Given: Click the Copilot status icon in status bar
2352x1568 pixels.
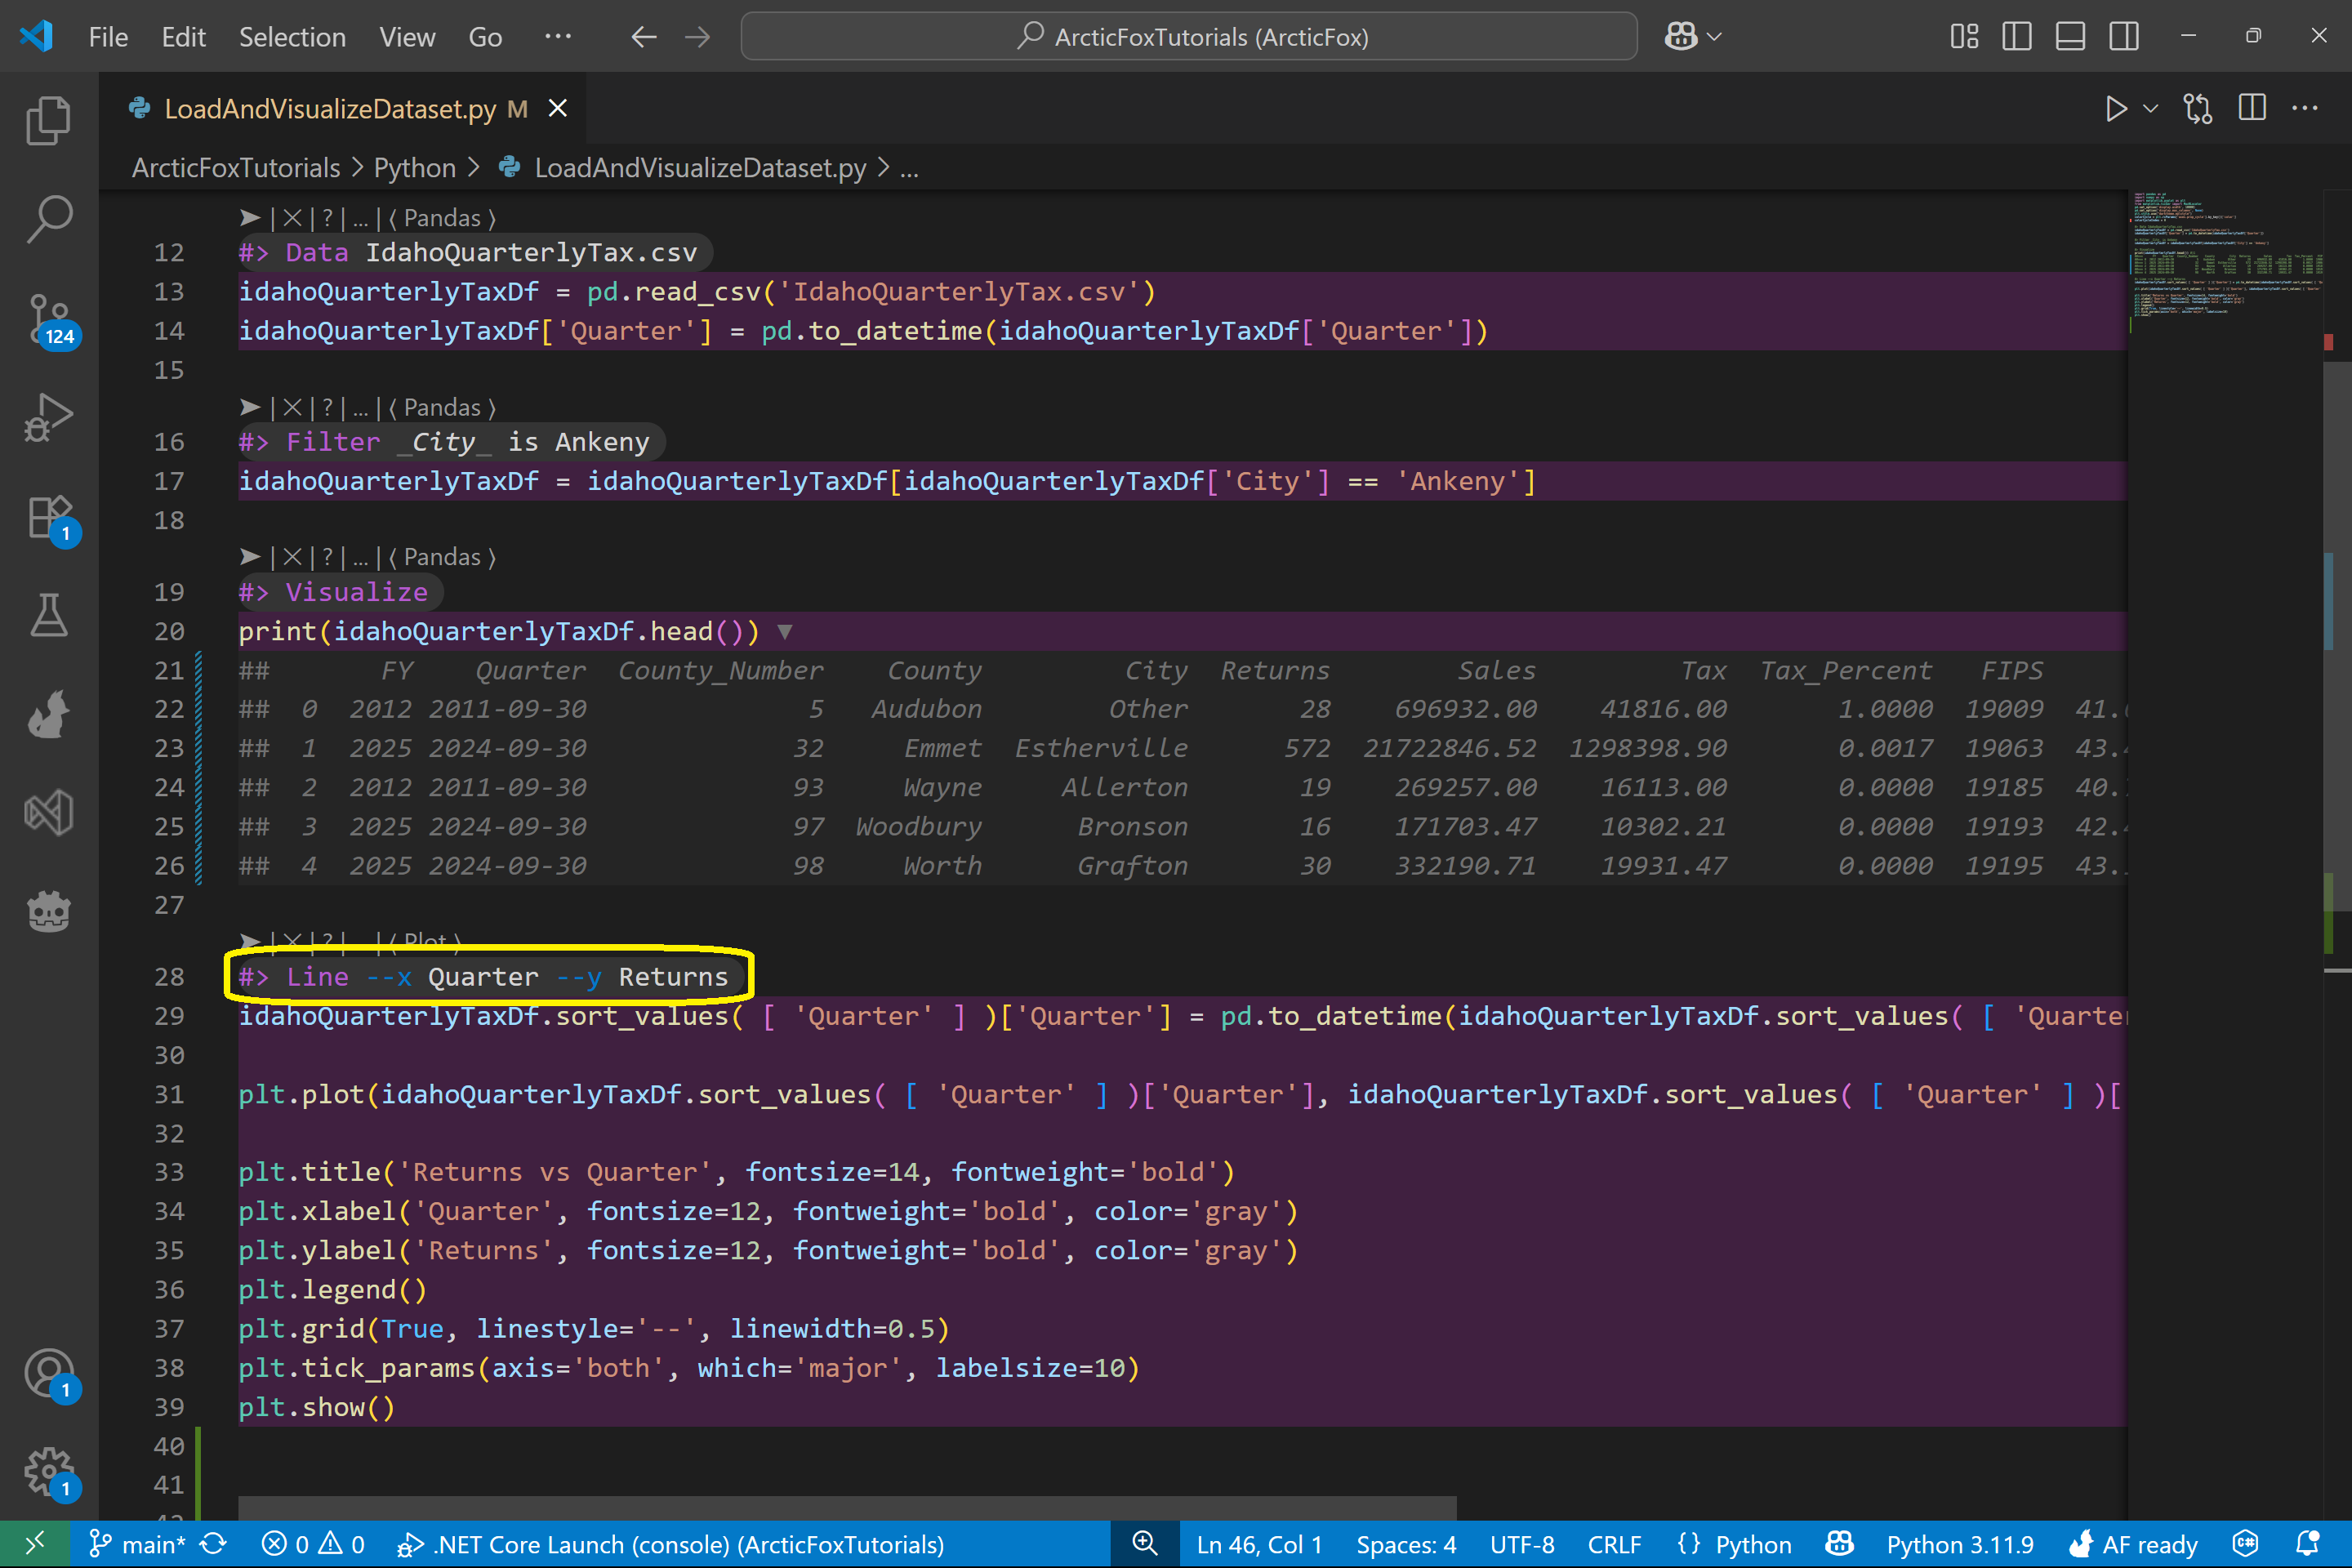Looking at the screenshot, I should [1840, 1544].
